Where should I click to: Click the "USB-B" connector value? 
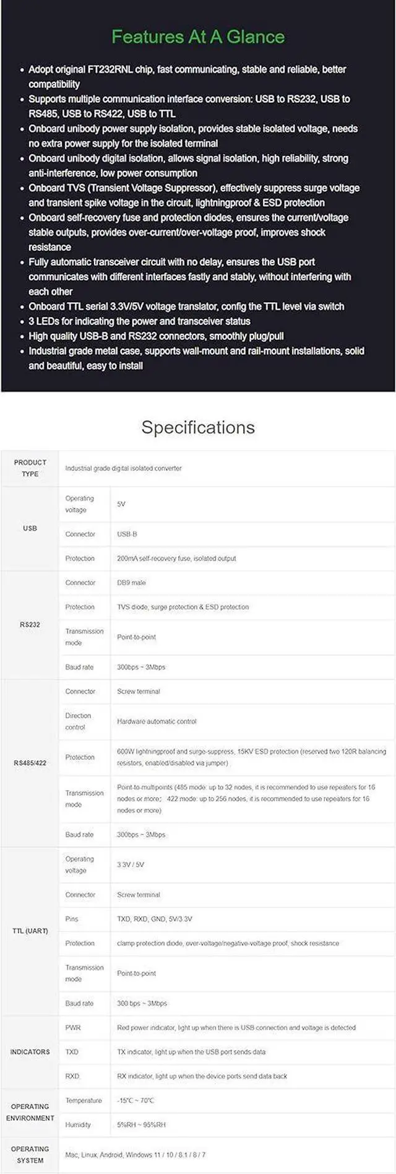coord(127,534)
